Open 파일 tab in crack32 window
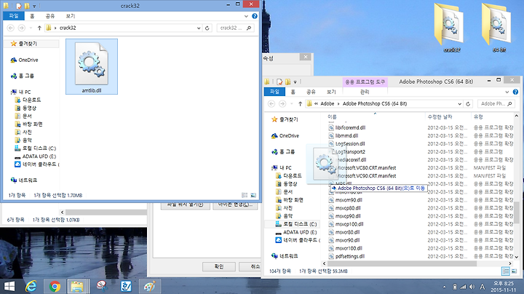This screenshot has width=524, height=294. 14,16
